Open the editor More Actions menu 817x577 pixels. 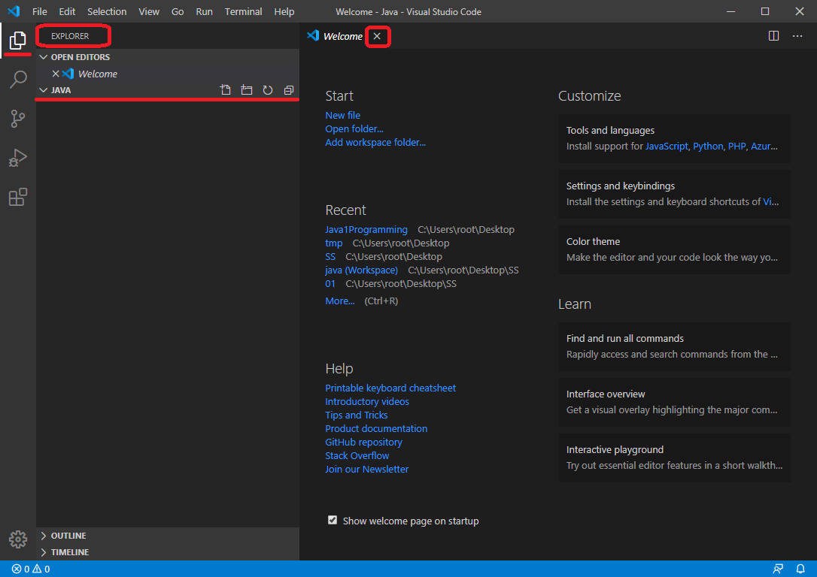tap(797, 36)
